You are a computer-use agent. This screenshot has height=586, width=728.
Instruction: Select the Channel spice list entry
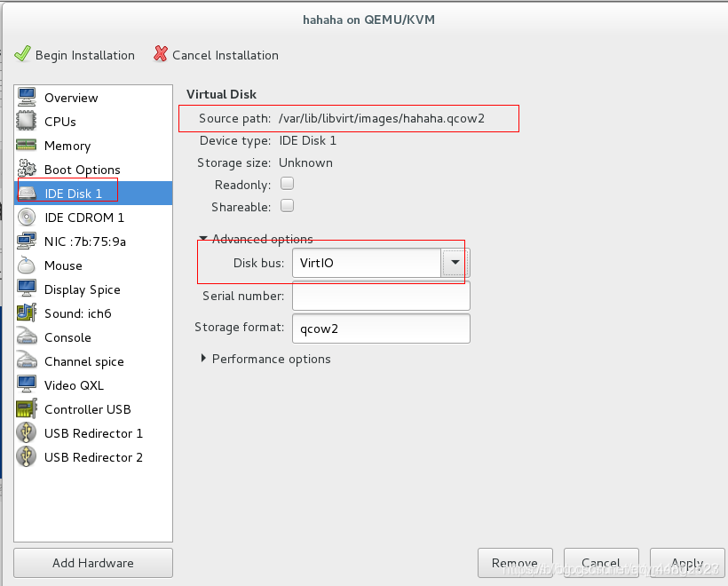93,361
